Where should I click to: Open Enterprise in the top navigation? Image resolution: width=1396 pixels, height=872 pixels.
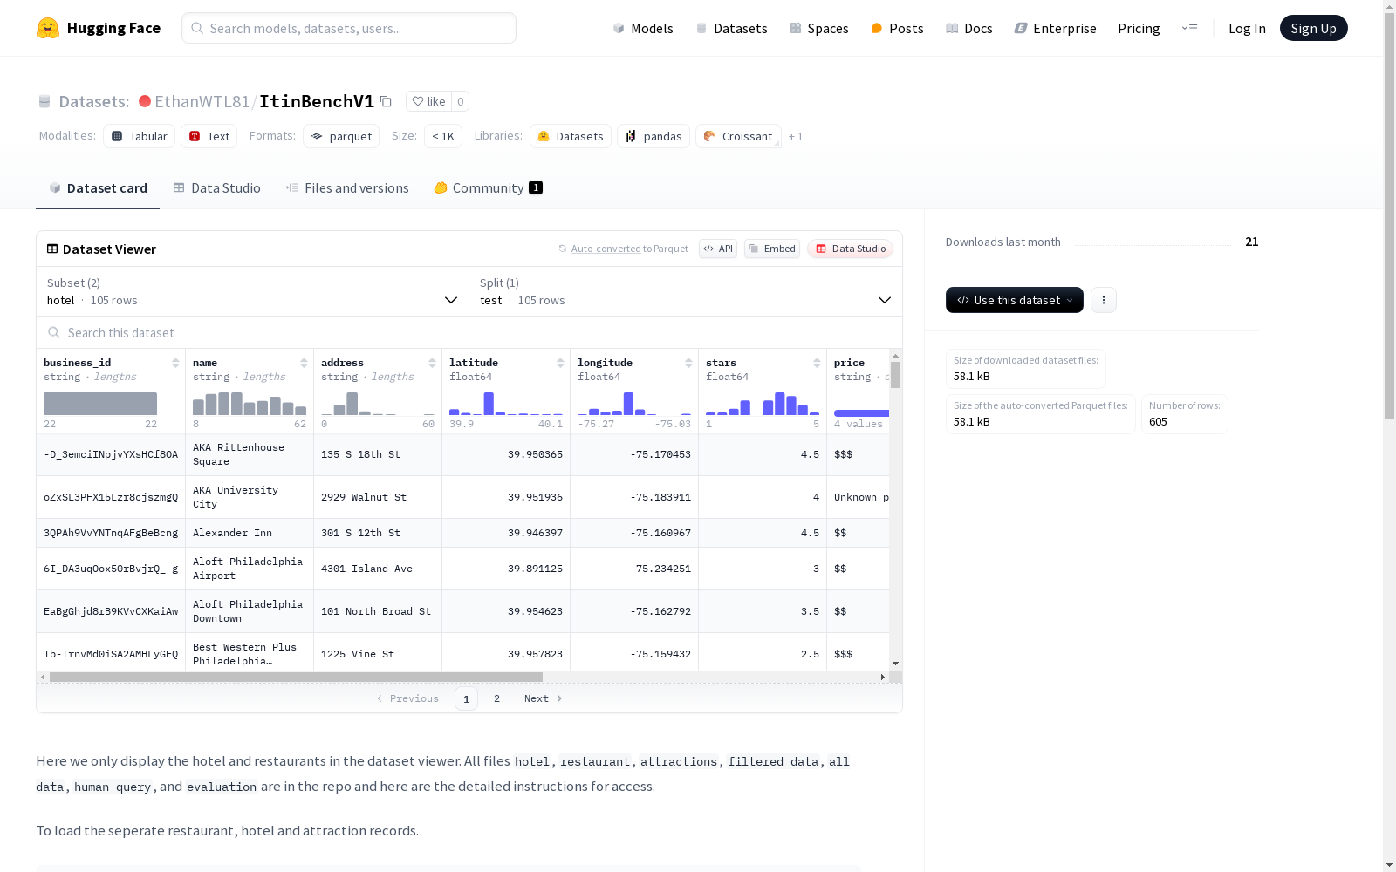[1055, 28]
